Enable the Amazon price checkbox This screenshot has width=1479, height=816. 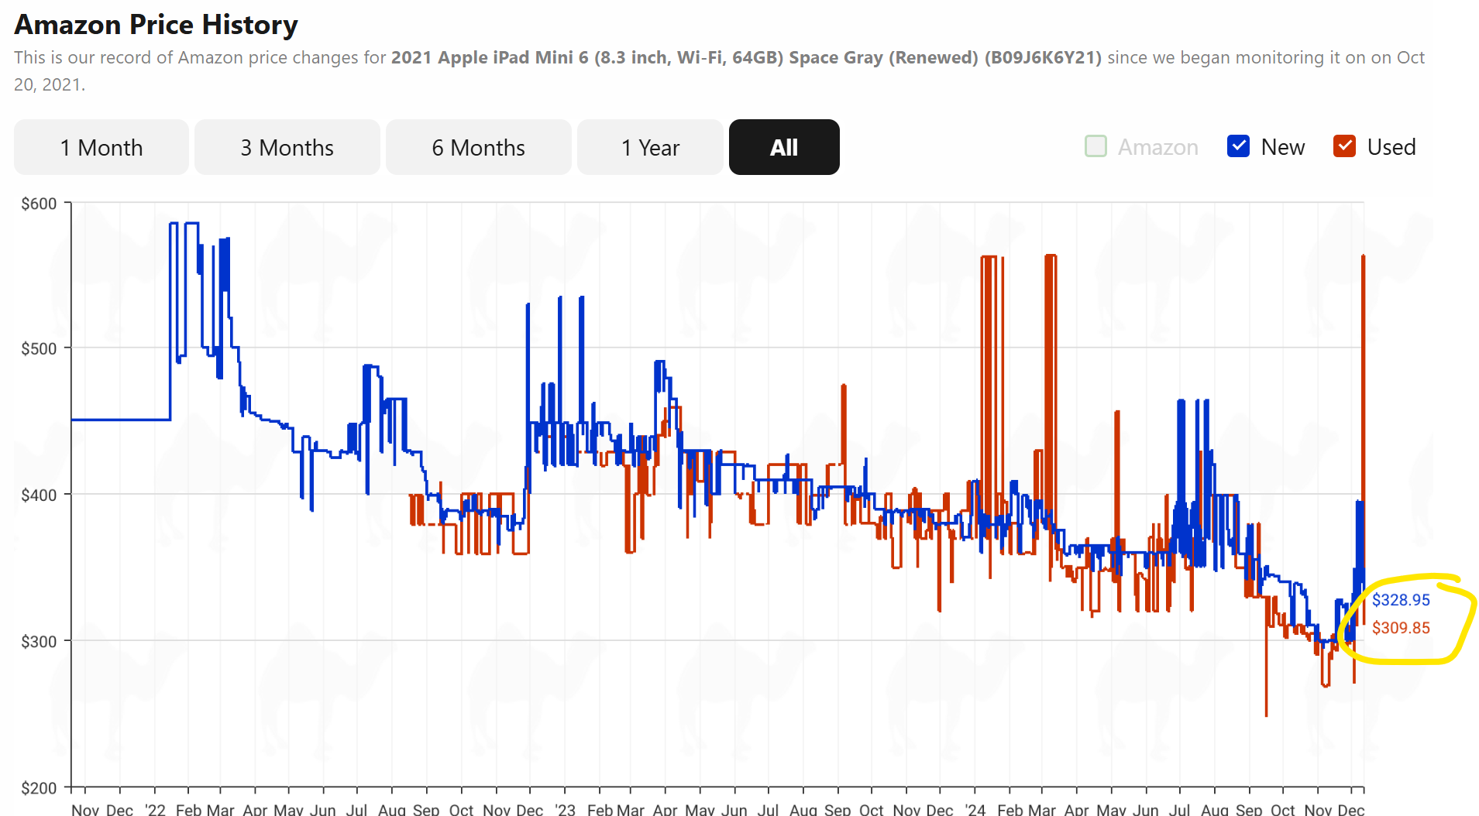(1095, 146)
